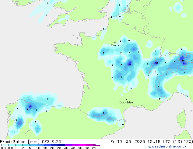The height and width of the screenshot is (149, 193).
Task: Click the legend label '25'
Action: click(x=59, y=148)
